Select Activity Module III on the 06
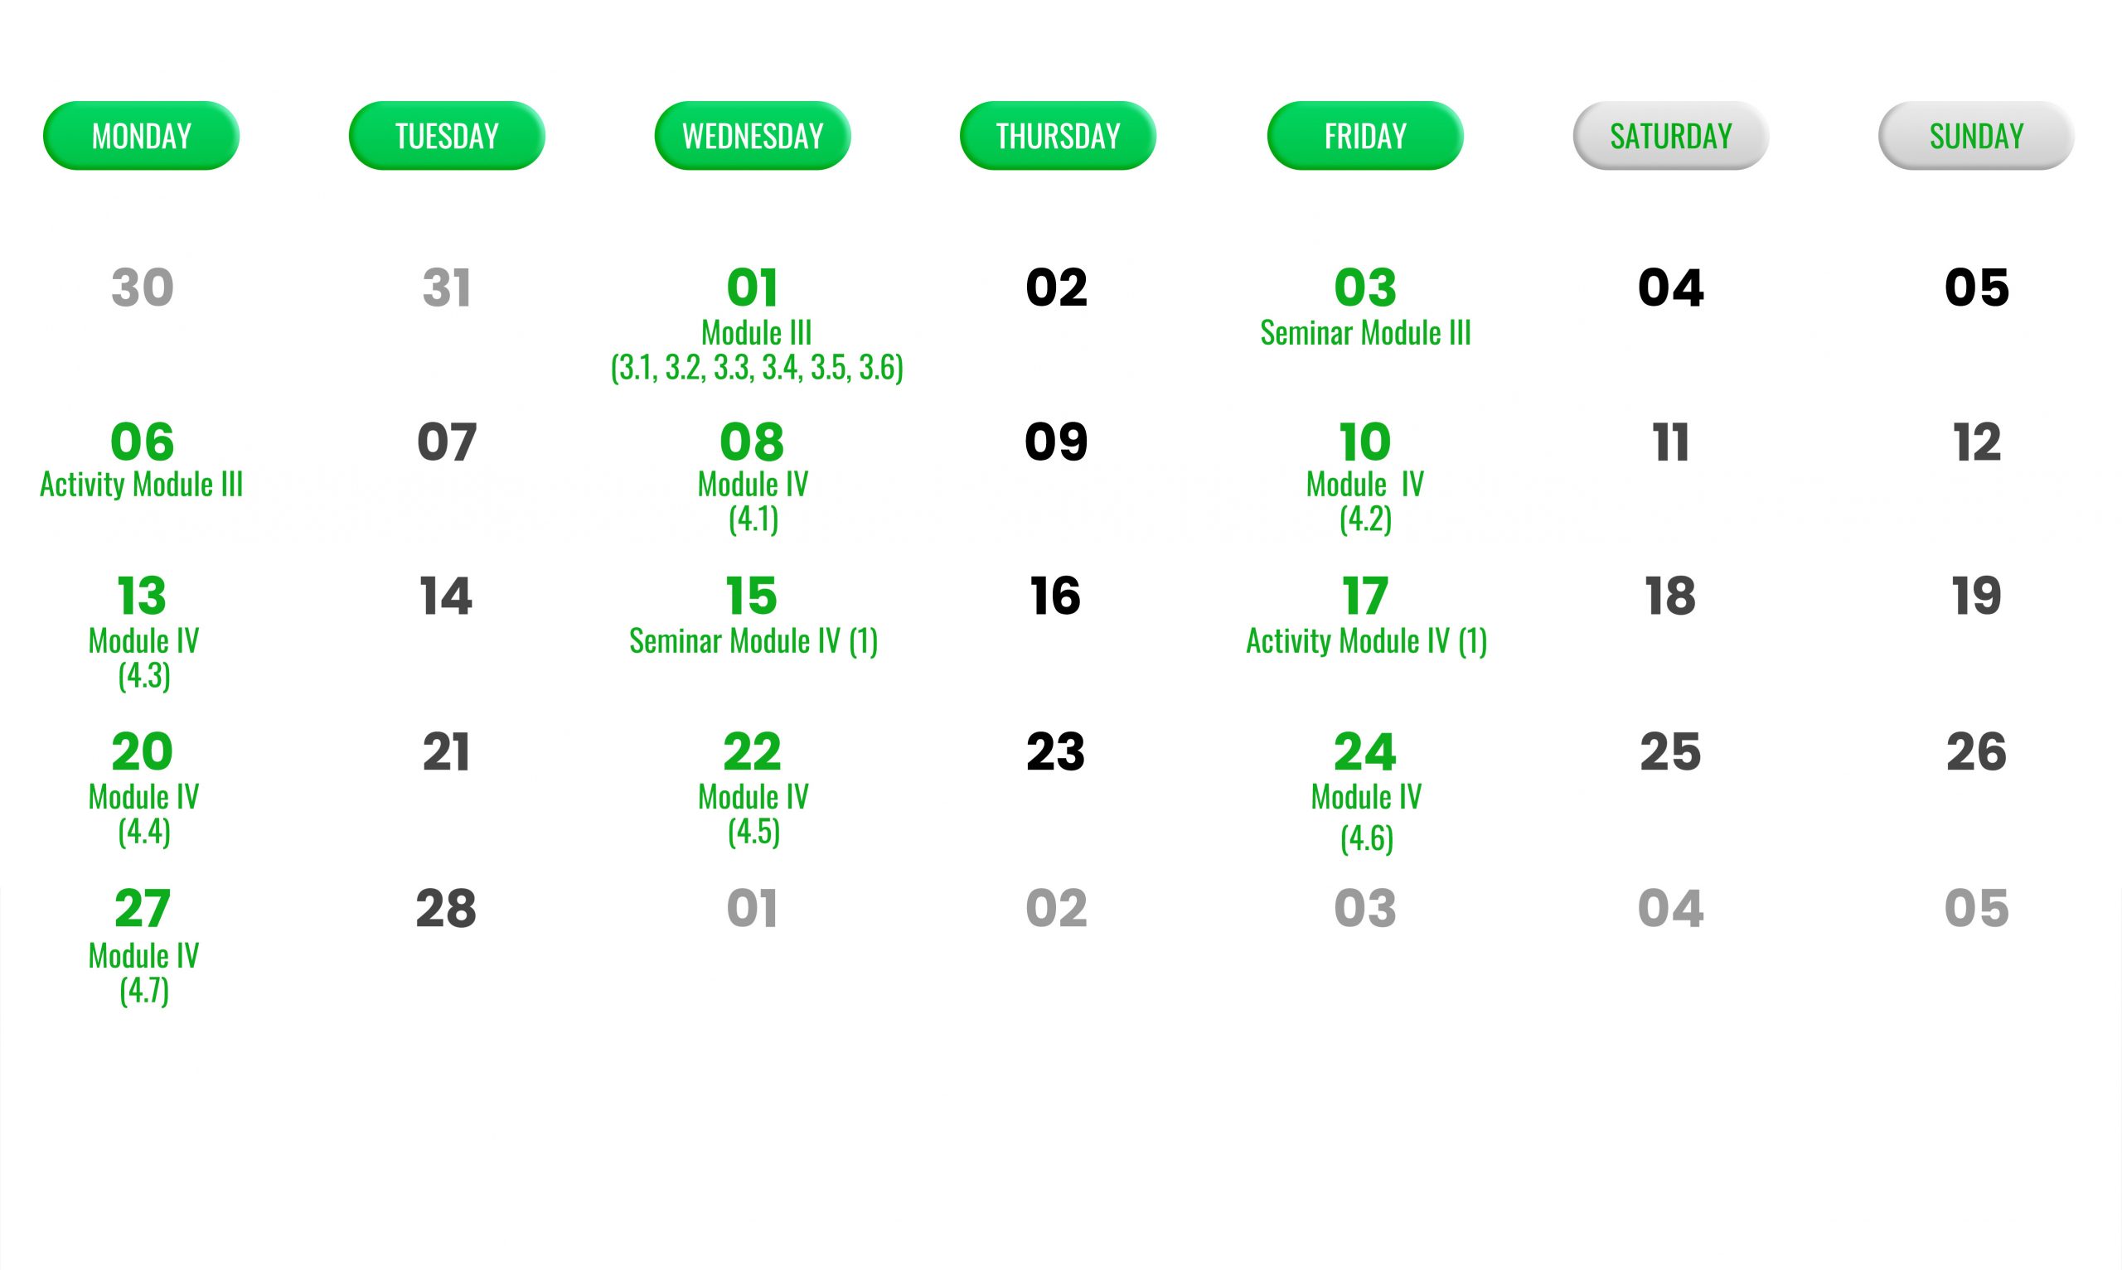Viewport: 2122px width, 1270px height. pyautogui.click(x=141, y=485)
